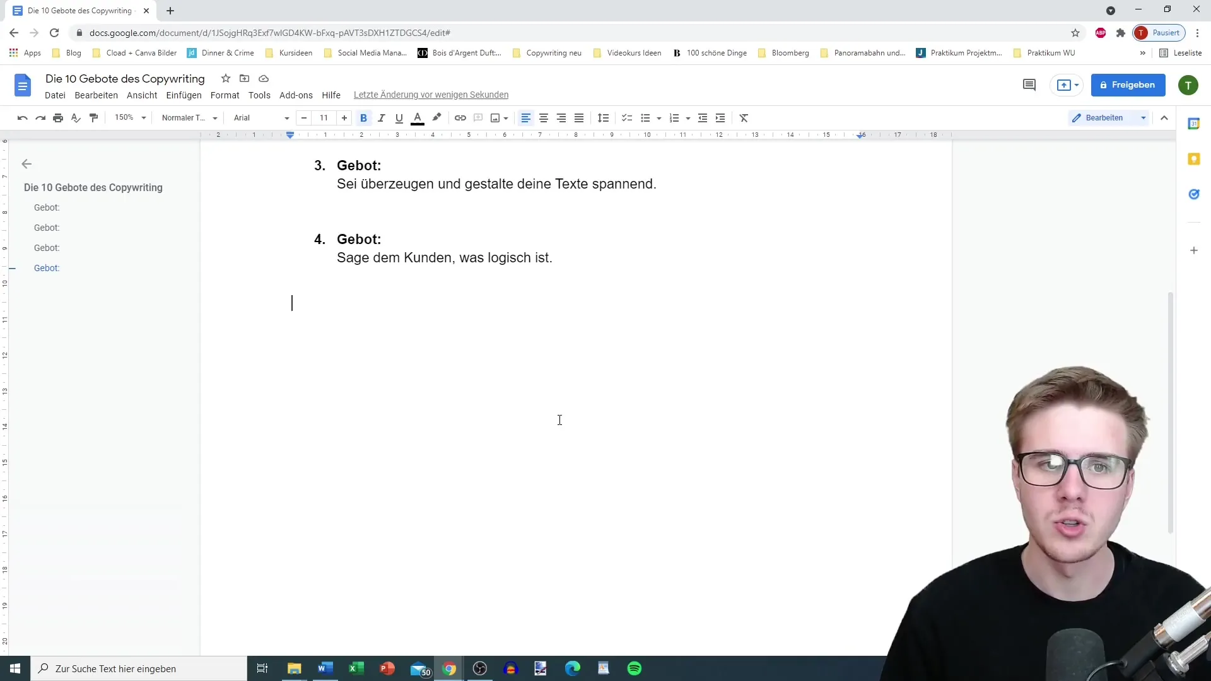Toggle italic formatting icon
This screenshot has height=681, width=1211.
[x=381, y=117]
